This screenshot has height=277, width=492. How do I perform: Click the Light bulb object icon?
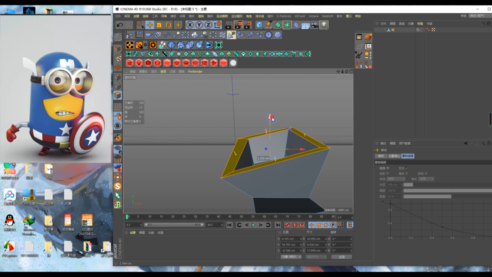(324, 25)
